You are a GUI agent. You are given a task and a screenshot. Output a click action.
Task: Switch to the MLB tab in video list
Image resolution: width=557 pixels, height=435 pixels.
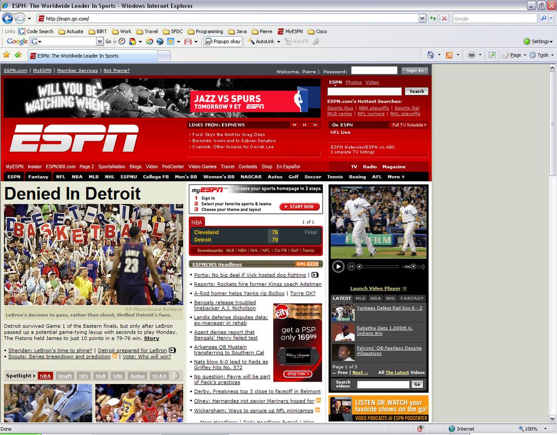coord(361,298)
